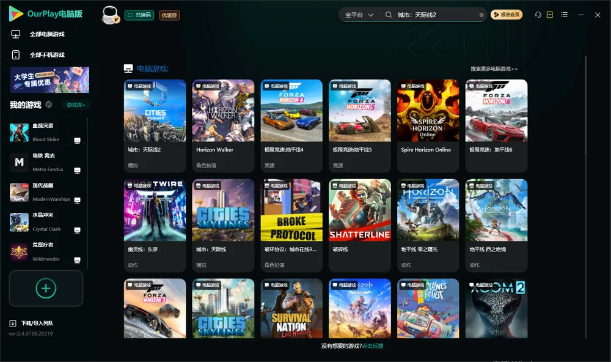Open the Wildmender game icon
Screen dimensions: 611x362
coord(19,252)
